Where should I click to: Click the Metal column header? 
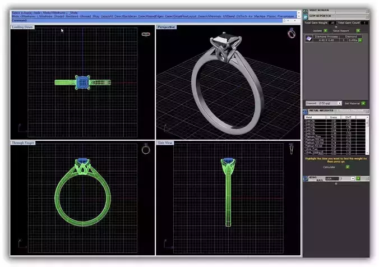point(315,117)
